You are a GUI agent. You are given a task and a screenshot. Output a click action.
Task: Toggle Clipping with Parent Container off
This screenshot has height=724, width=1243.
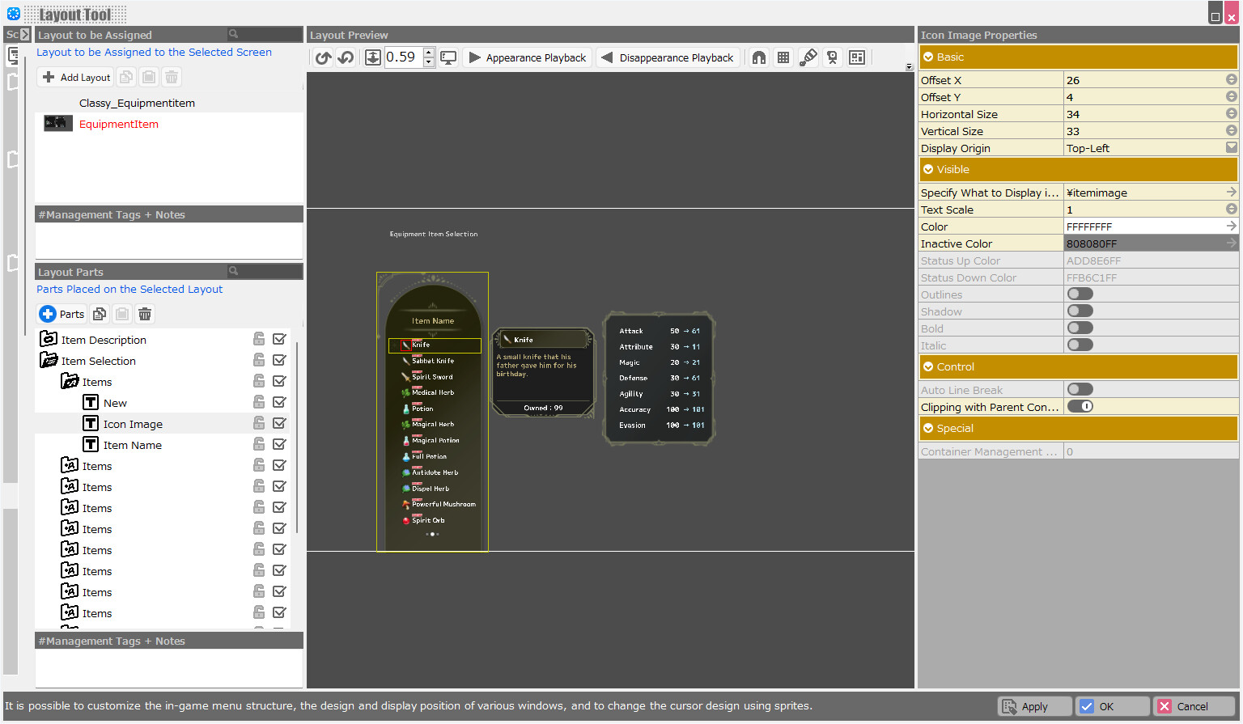pyautogui.click(x=1080, y=406)
